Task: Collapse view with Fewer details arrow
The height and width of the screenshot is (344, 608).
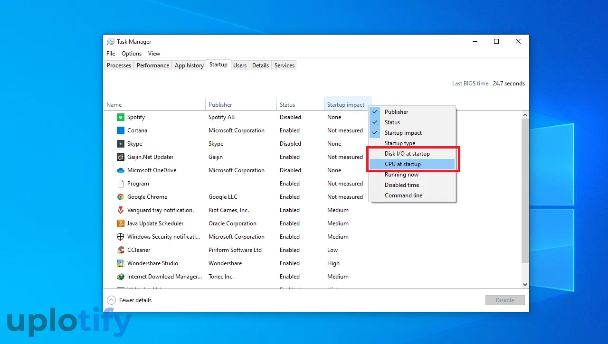Action: [x=111, y=300]
